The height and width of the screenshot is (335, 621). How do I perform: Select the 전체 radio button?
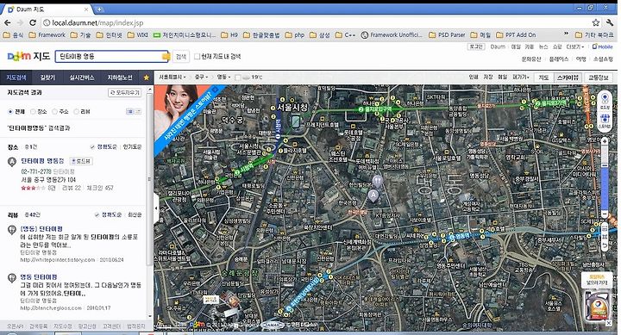click(10, 112)
